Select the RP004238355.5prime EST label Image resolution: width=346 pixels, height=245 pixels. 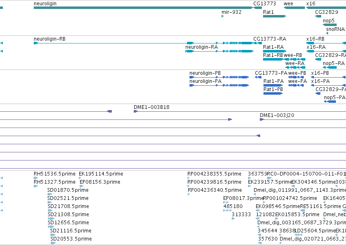click(x=214, y=174)
